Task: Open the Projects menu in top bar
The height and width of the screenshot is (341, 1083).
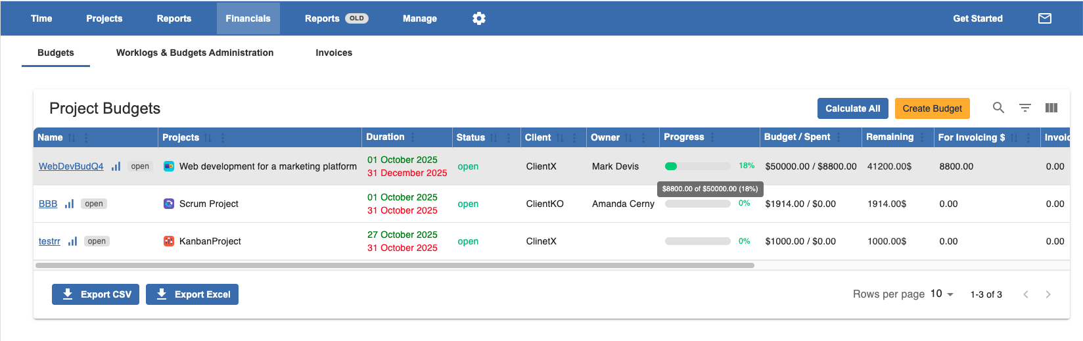Action: tap(104, 18)
